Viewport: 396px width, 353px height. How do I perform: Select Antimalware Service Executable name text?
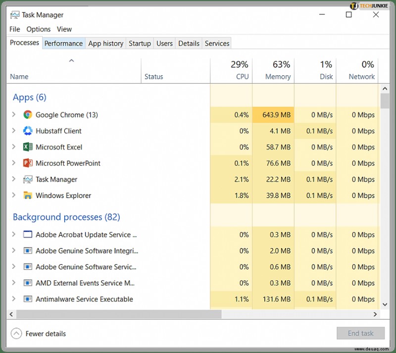click(x=84, y=299)
